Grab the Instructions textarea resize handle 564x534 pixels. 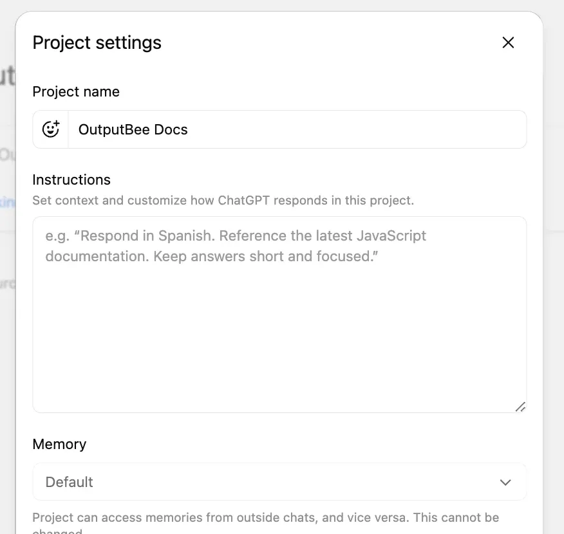520,407
